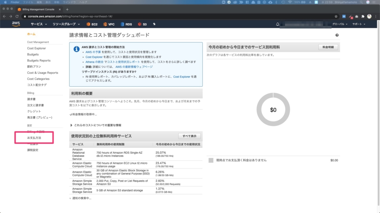380x213 pixels.
Task: Click the 料金明細 button
Action: [x=328, y=47]
